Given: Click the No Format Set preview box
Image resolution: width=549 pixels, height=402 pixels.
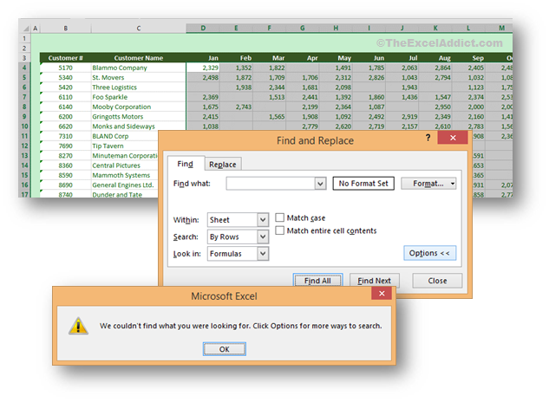Looking at the screenshot, I should click(x=363, y=184).
